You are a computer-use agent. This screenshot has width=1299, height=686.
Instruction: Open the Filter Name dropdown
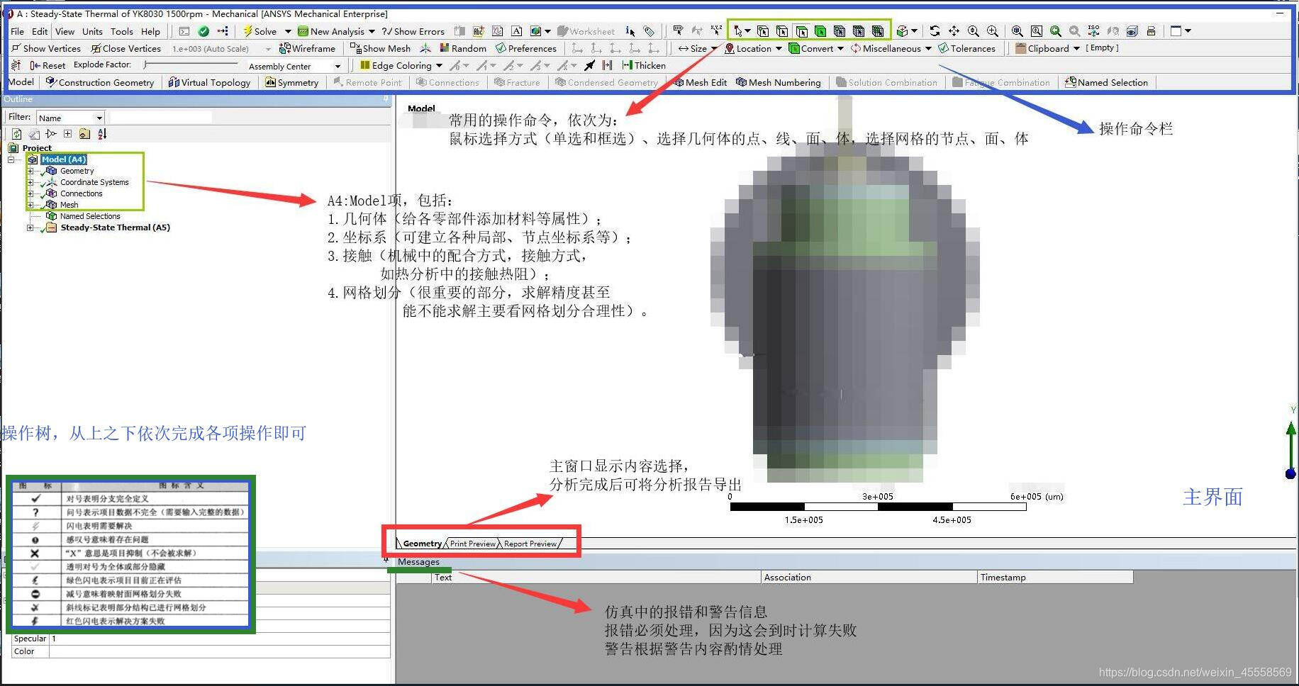pos(99,118)
